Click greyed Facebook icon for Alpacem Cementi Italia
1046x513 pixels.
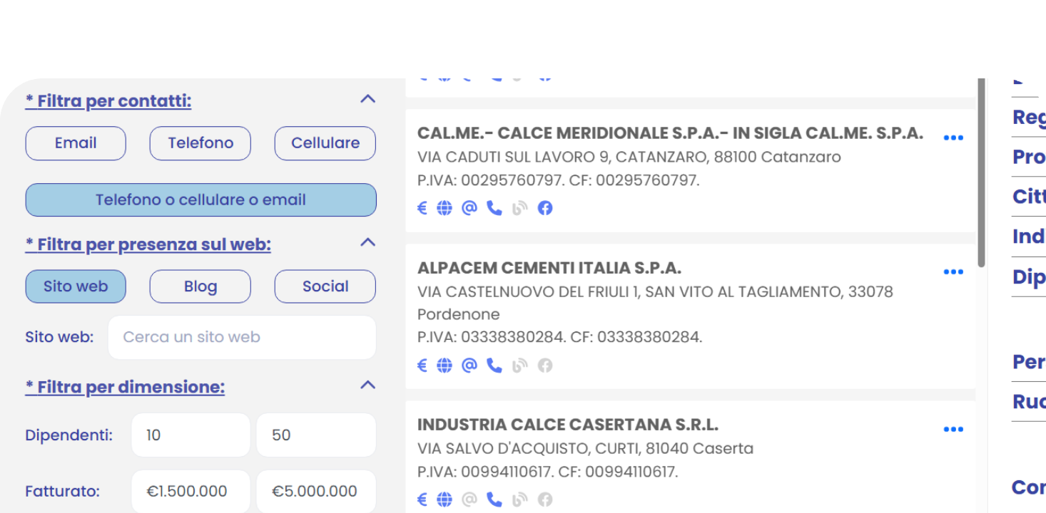pos(545,366)
